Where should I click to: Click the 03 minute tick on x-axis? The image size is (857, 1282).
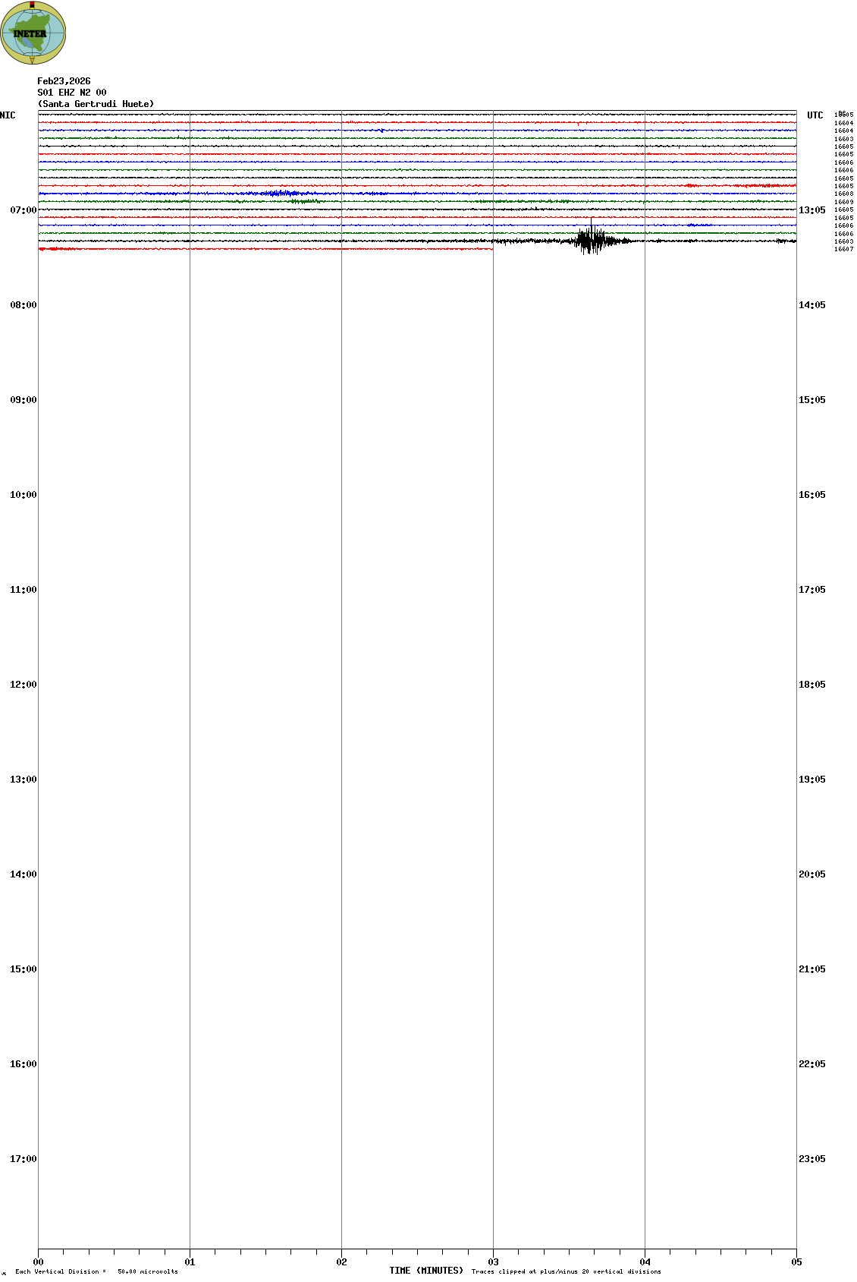(x=493, y=1262)
